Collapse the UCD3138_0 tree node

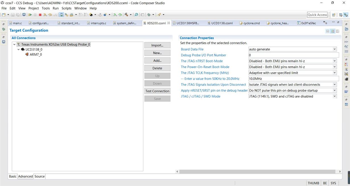(18, 49)
